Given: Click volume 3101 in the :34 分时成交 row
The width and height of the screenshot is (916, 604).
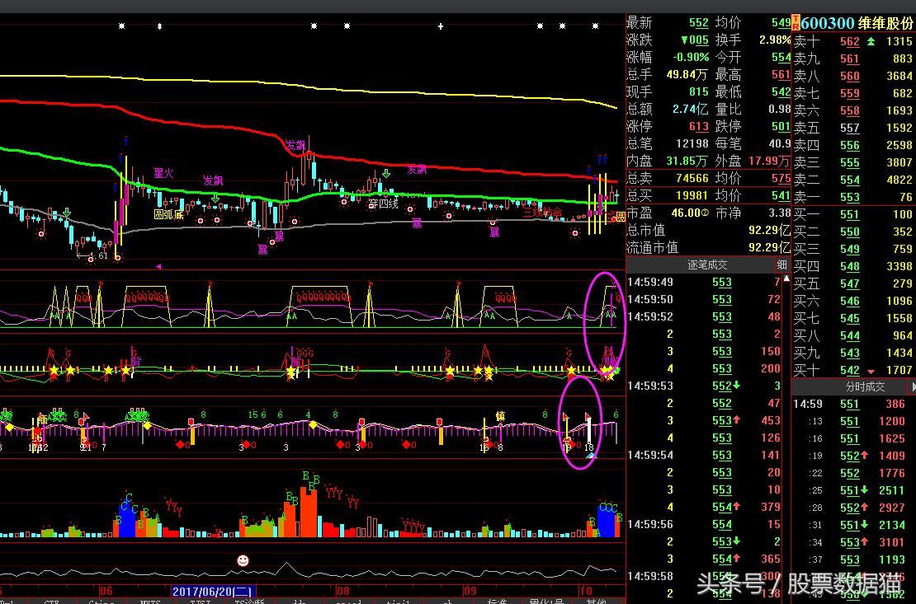Looking at the screenshot, I should tap(892, 542).
